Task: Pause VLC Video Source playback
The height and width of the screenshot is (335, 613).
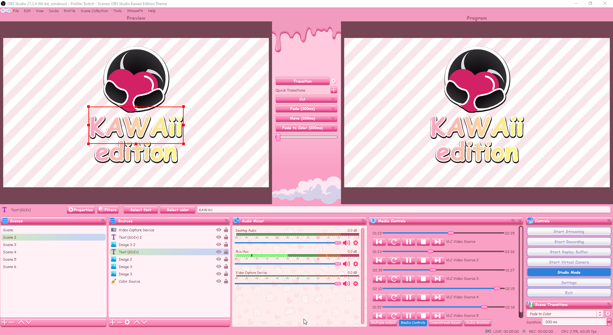Action: [x=408, y=242]
